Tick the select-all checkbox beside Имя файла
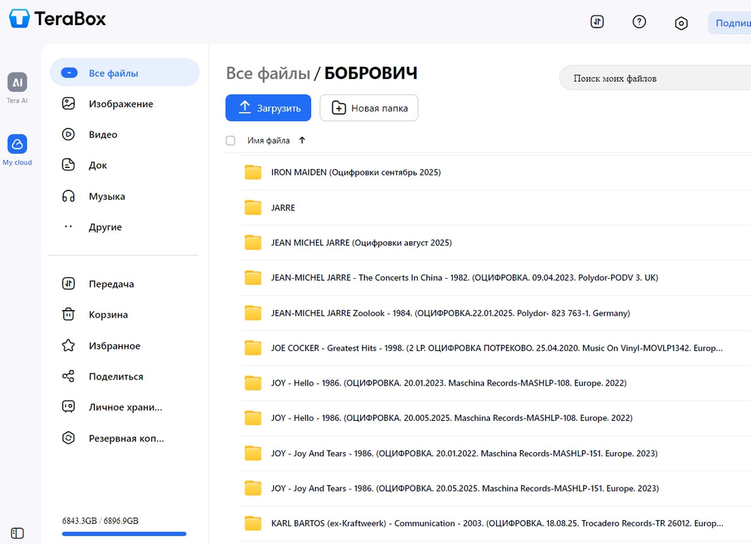Screen dimensions: 751x544 (230, 141)
